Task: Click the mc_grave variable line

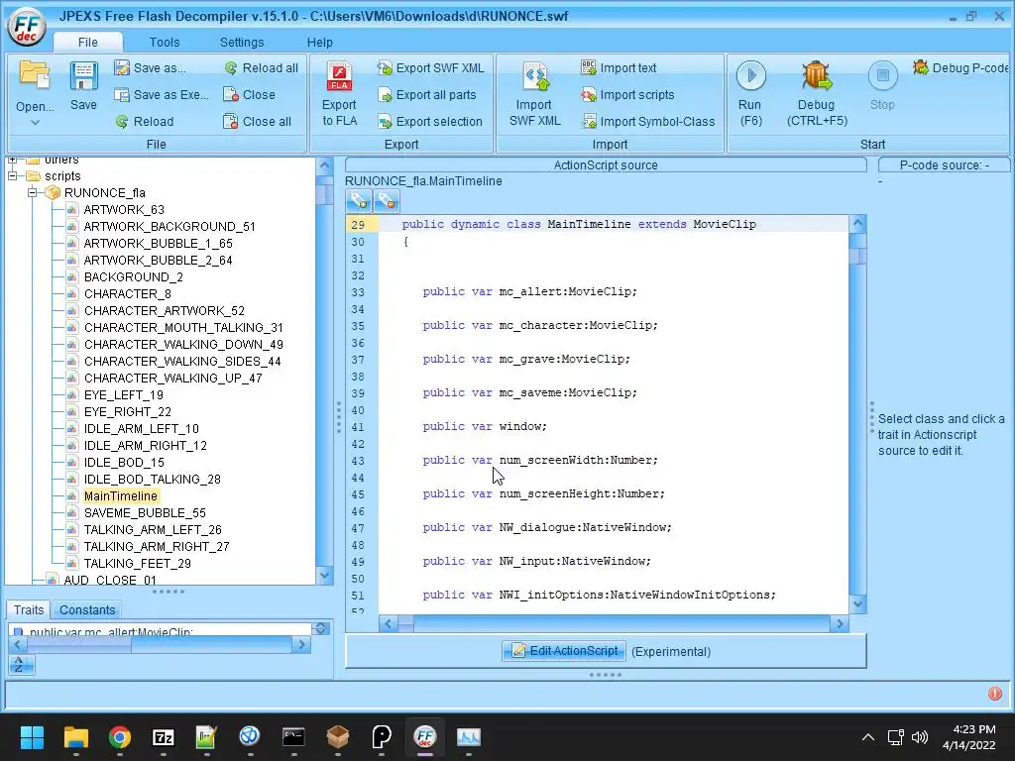Action: (525, 359)
